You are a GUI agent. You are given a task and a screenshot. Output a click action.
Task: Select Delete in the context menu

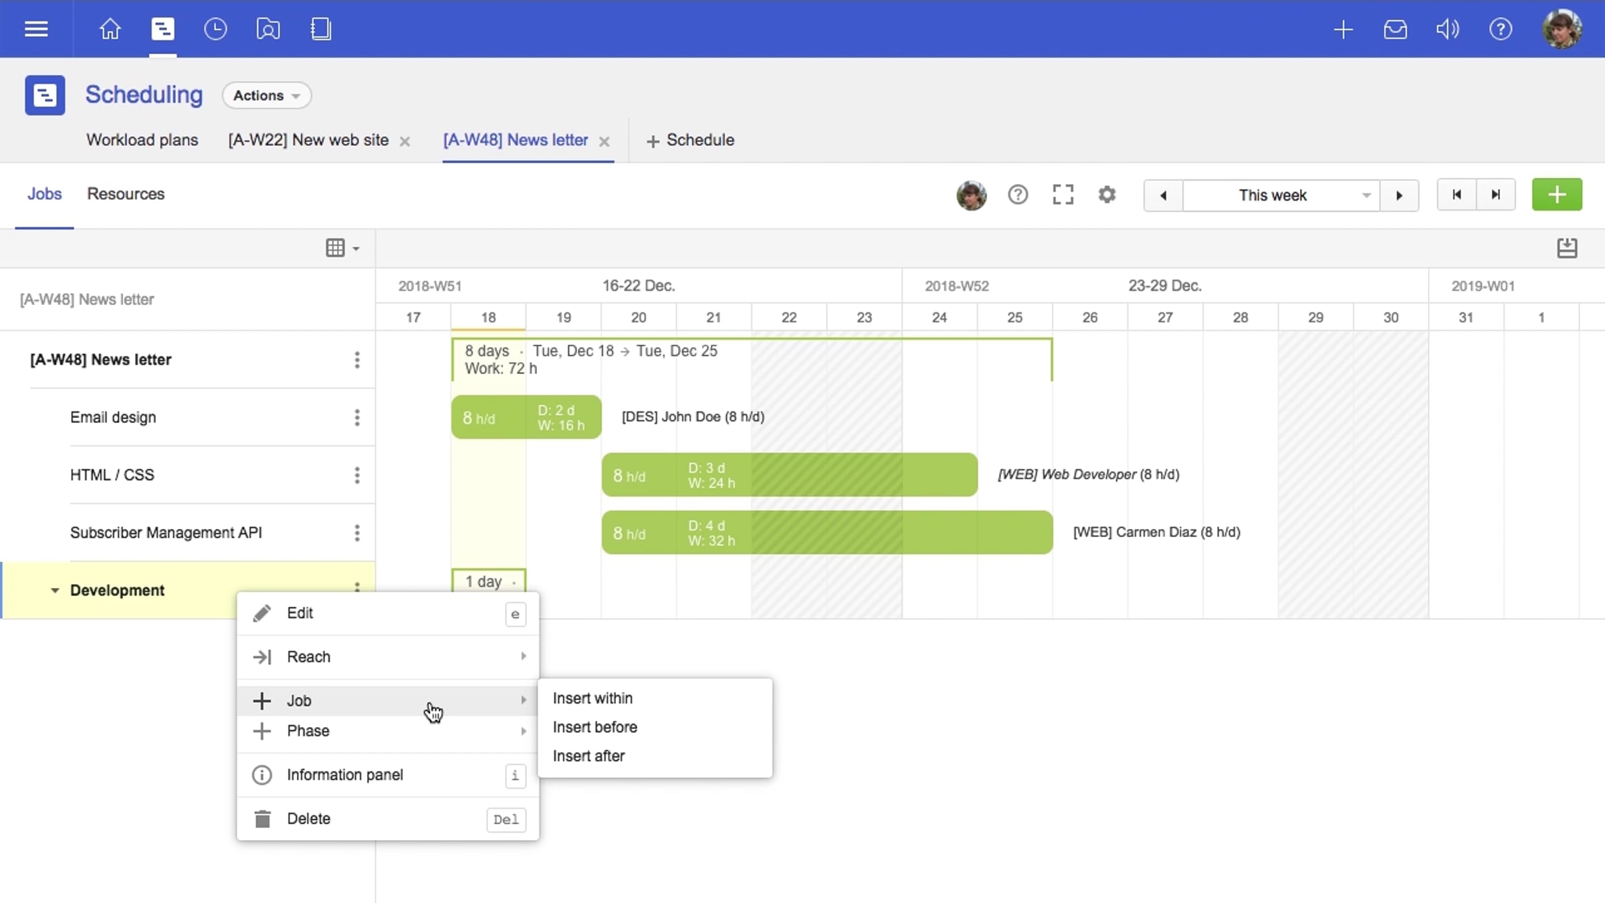coord(308,818)
